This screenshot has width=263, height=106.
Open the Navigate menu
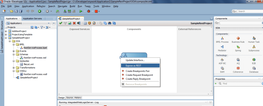tap(62, 6)
